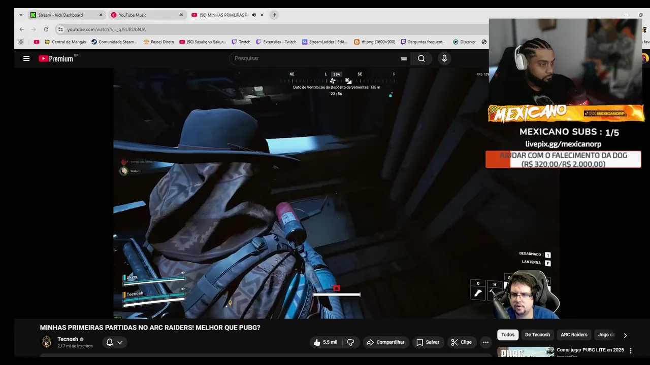
Task: Click the 2,17 mi de inscritos text
Action: tap(75, 346)
